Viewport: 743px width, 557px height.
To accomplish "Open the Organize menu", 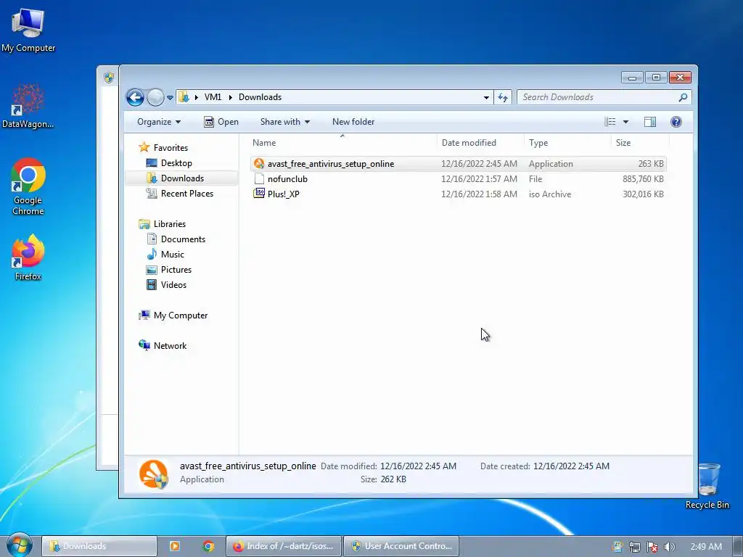I will click(159, 122).
